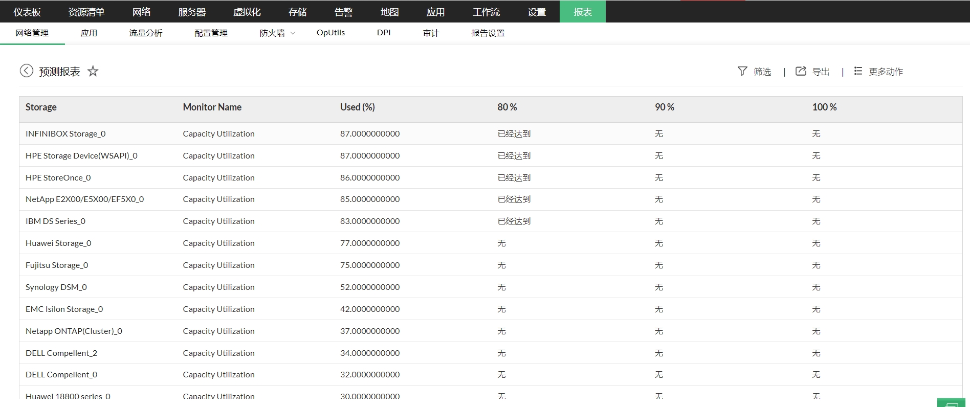
Task: Click the 100 % column header
Action: pos(824,107)
